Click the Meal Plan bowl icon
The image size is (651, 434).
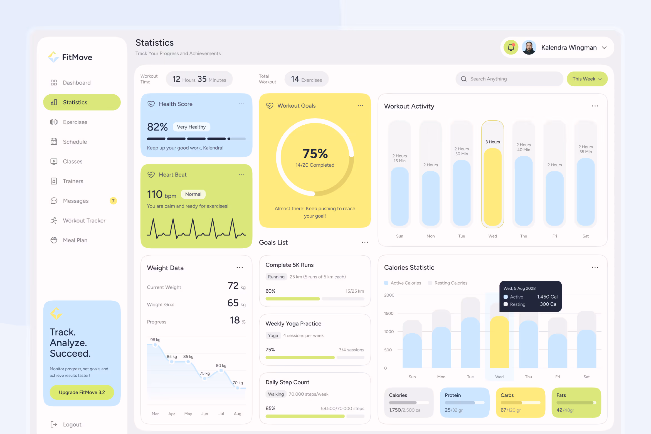[x=54, y=240]
